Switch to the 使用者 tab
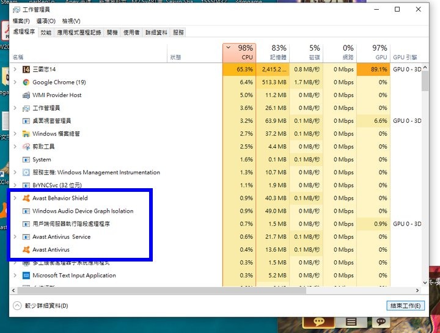The width and height of the screenshot is (440, 333). [x=131, y=32]
